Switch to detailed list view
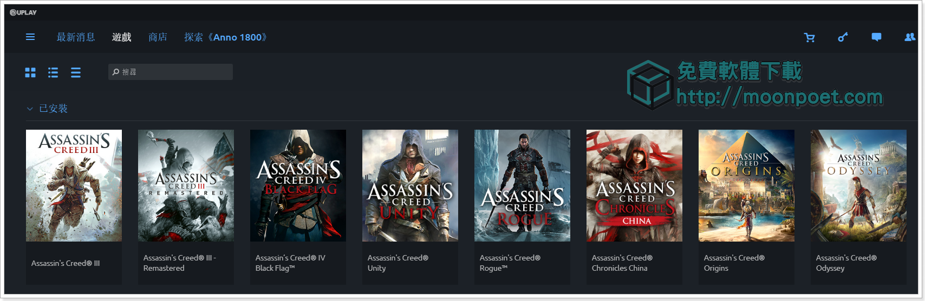The width and height of the screenshot is (925, 301). [x=53, y=72]
